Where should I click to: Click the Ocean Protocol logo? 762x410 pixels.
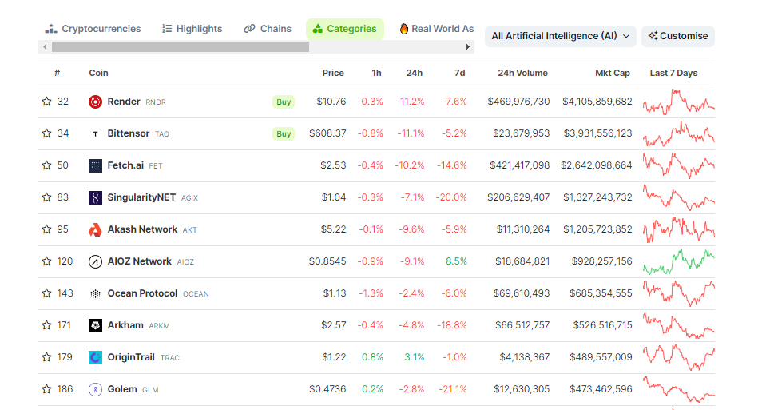click(95, 294)
